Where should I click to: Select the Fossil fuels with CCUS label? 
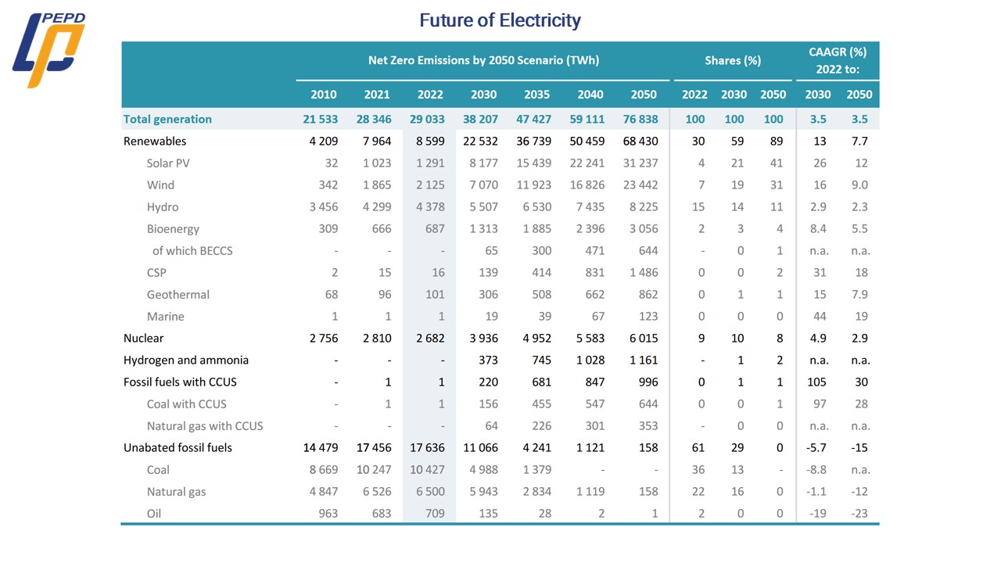pyautogui.click(x=180, y=382)
